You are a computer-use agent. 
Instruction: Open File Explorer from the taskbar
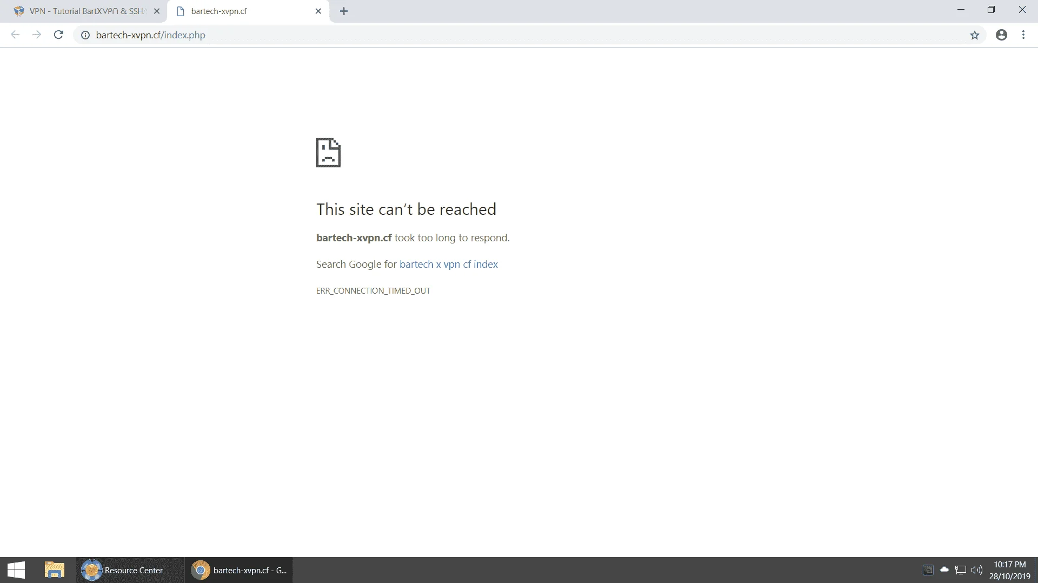pyautogui.click(x=54, y=570)
